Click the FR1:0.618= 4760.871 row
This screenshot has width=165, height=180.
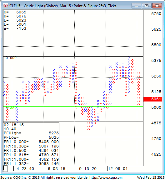click(x=31, y=155)
